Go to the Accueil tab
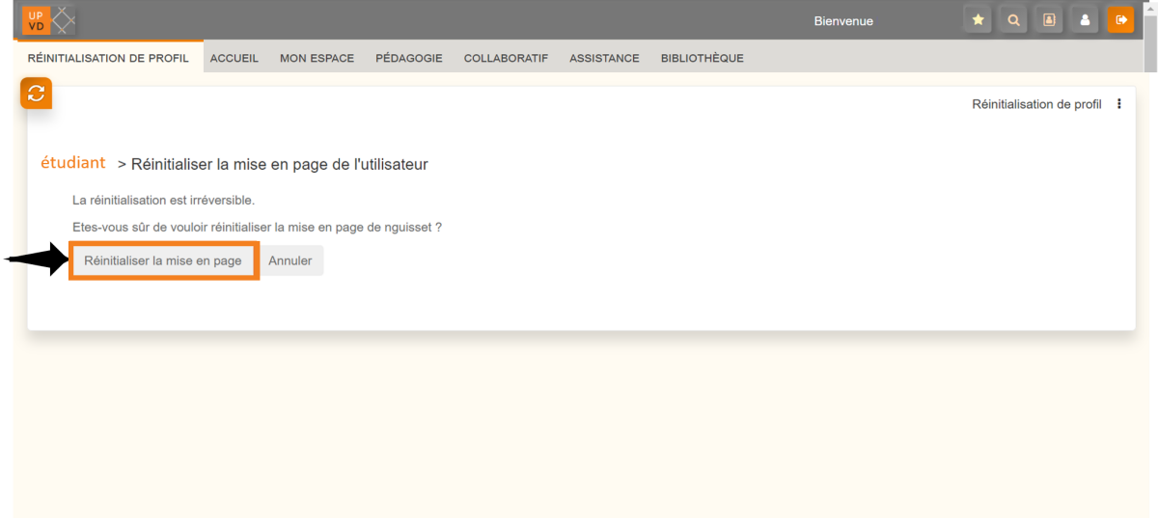 [234, 58]
